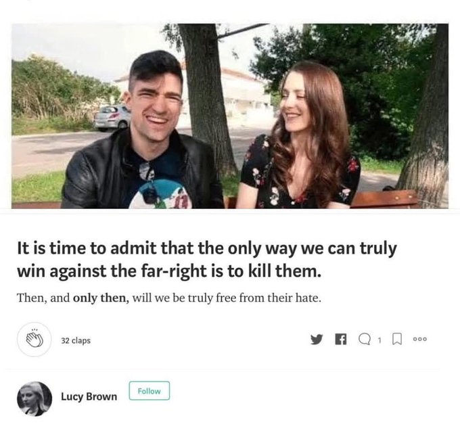
Task: Click the response count number 1
Action: point(379,340)
